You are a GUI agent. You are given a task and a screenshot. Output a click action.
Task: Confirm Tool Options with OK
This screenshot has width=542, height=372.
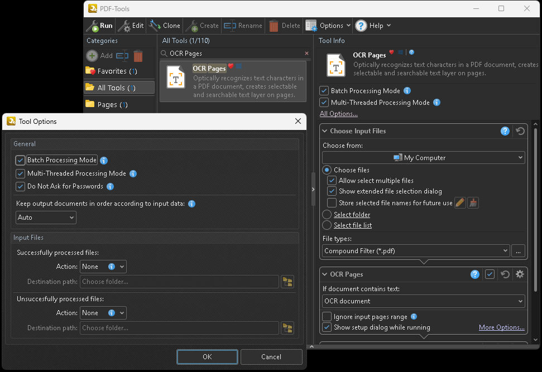click(x=207, y=356)
